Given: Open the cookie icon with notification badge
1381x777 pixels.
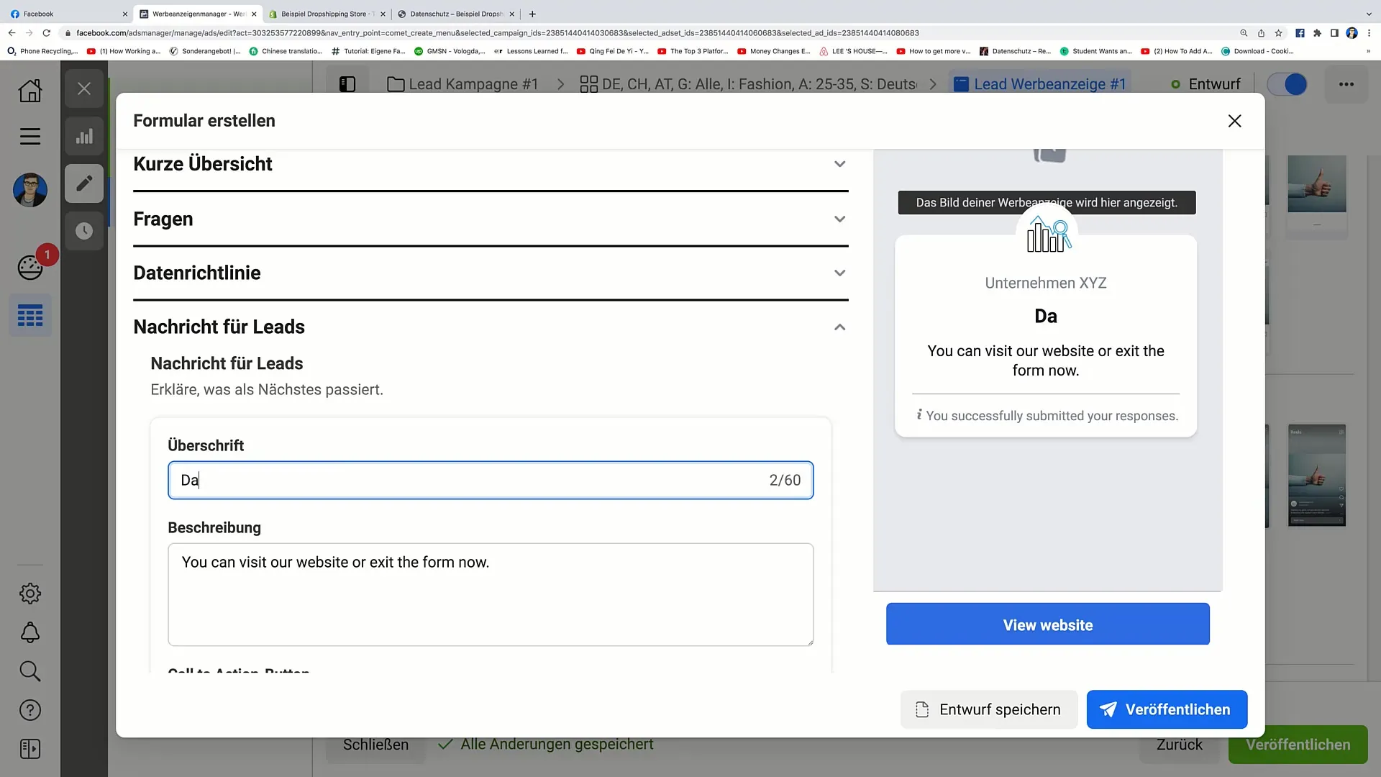Looking at the screenshot, I should [30, 267].
